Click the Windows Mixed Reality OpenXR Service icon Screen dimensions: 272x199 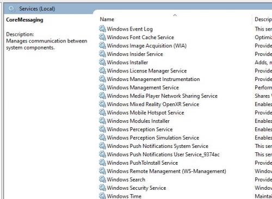point(102,104)
